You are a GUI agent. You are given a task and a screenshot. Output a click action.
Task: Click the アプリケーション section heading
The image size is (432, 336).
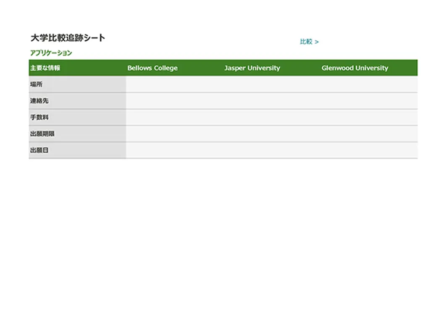(x=51, y=52)
